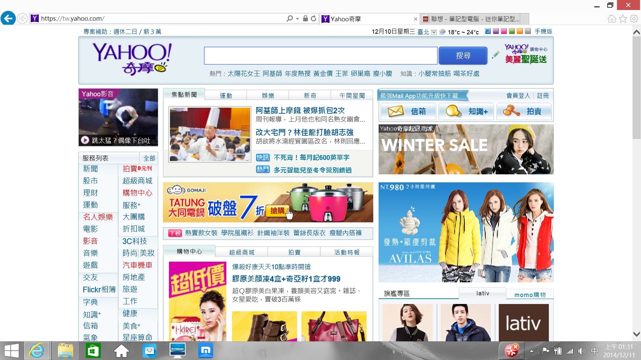
Task: Click the 註冊 sign-up link
Action: pos(543,96)
